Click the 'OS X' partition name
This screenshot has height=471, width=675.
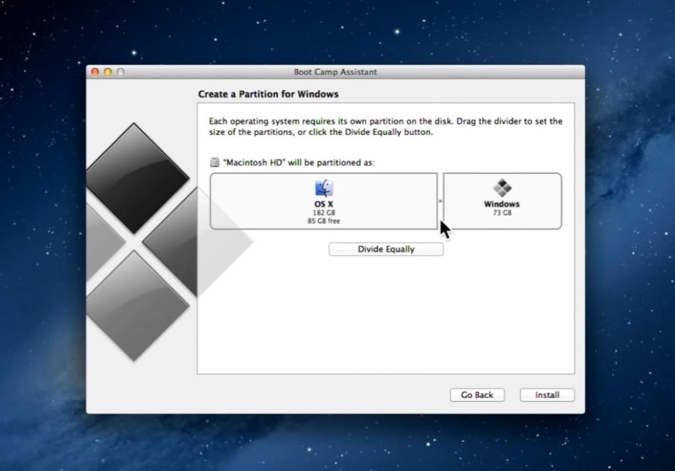(x=324, y=204)
